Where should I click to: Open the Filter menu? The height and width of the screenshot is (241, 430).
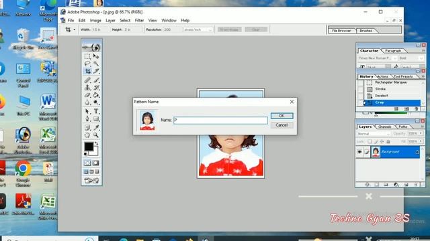pos(139,21)
